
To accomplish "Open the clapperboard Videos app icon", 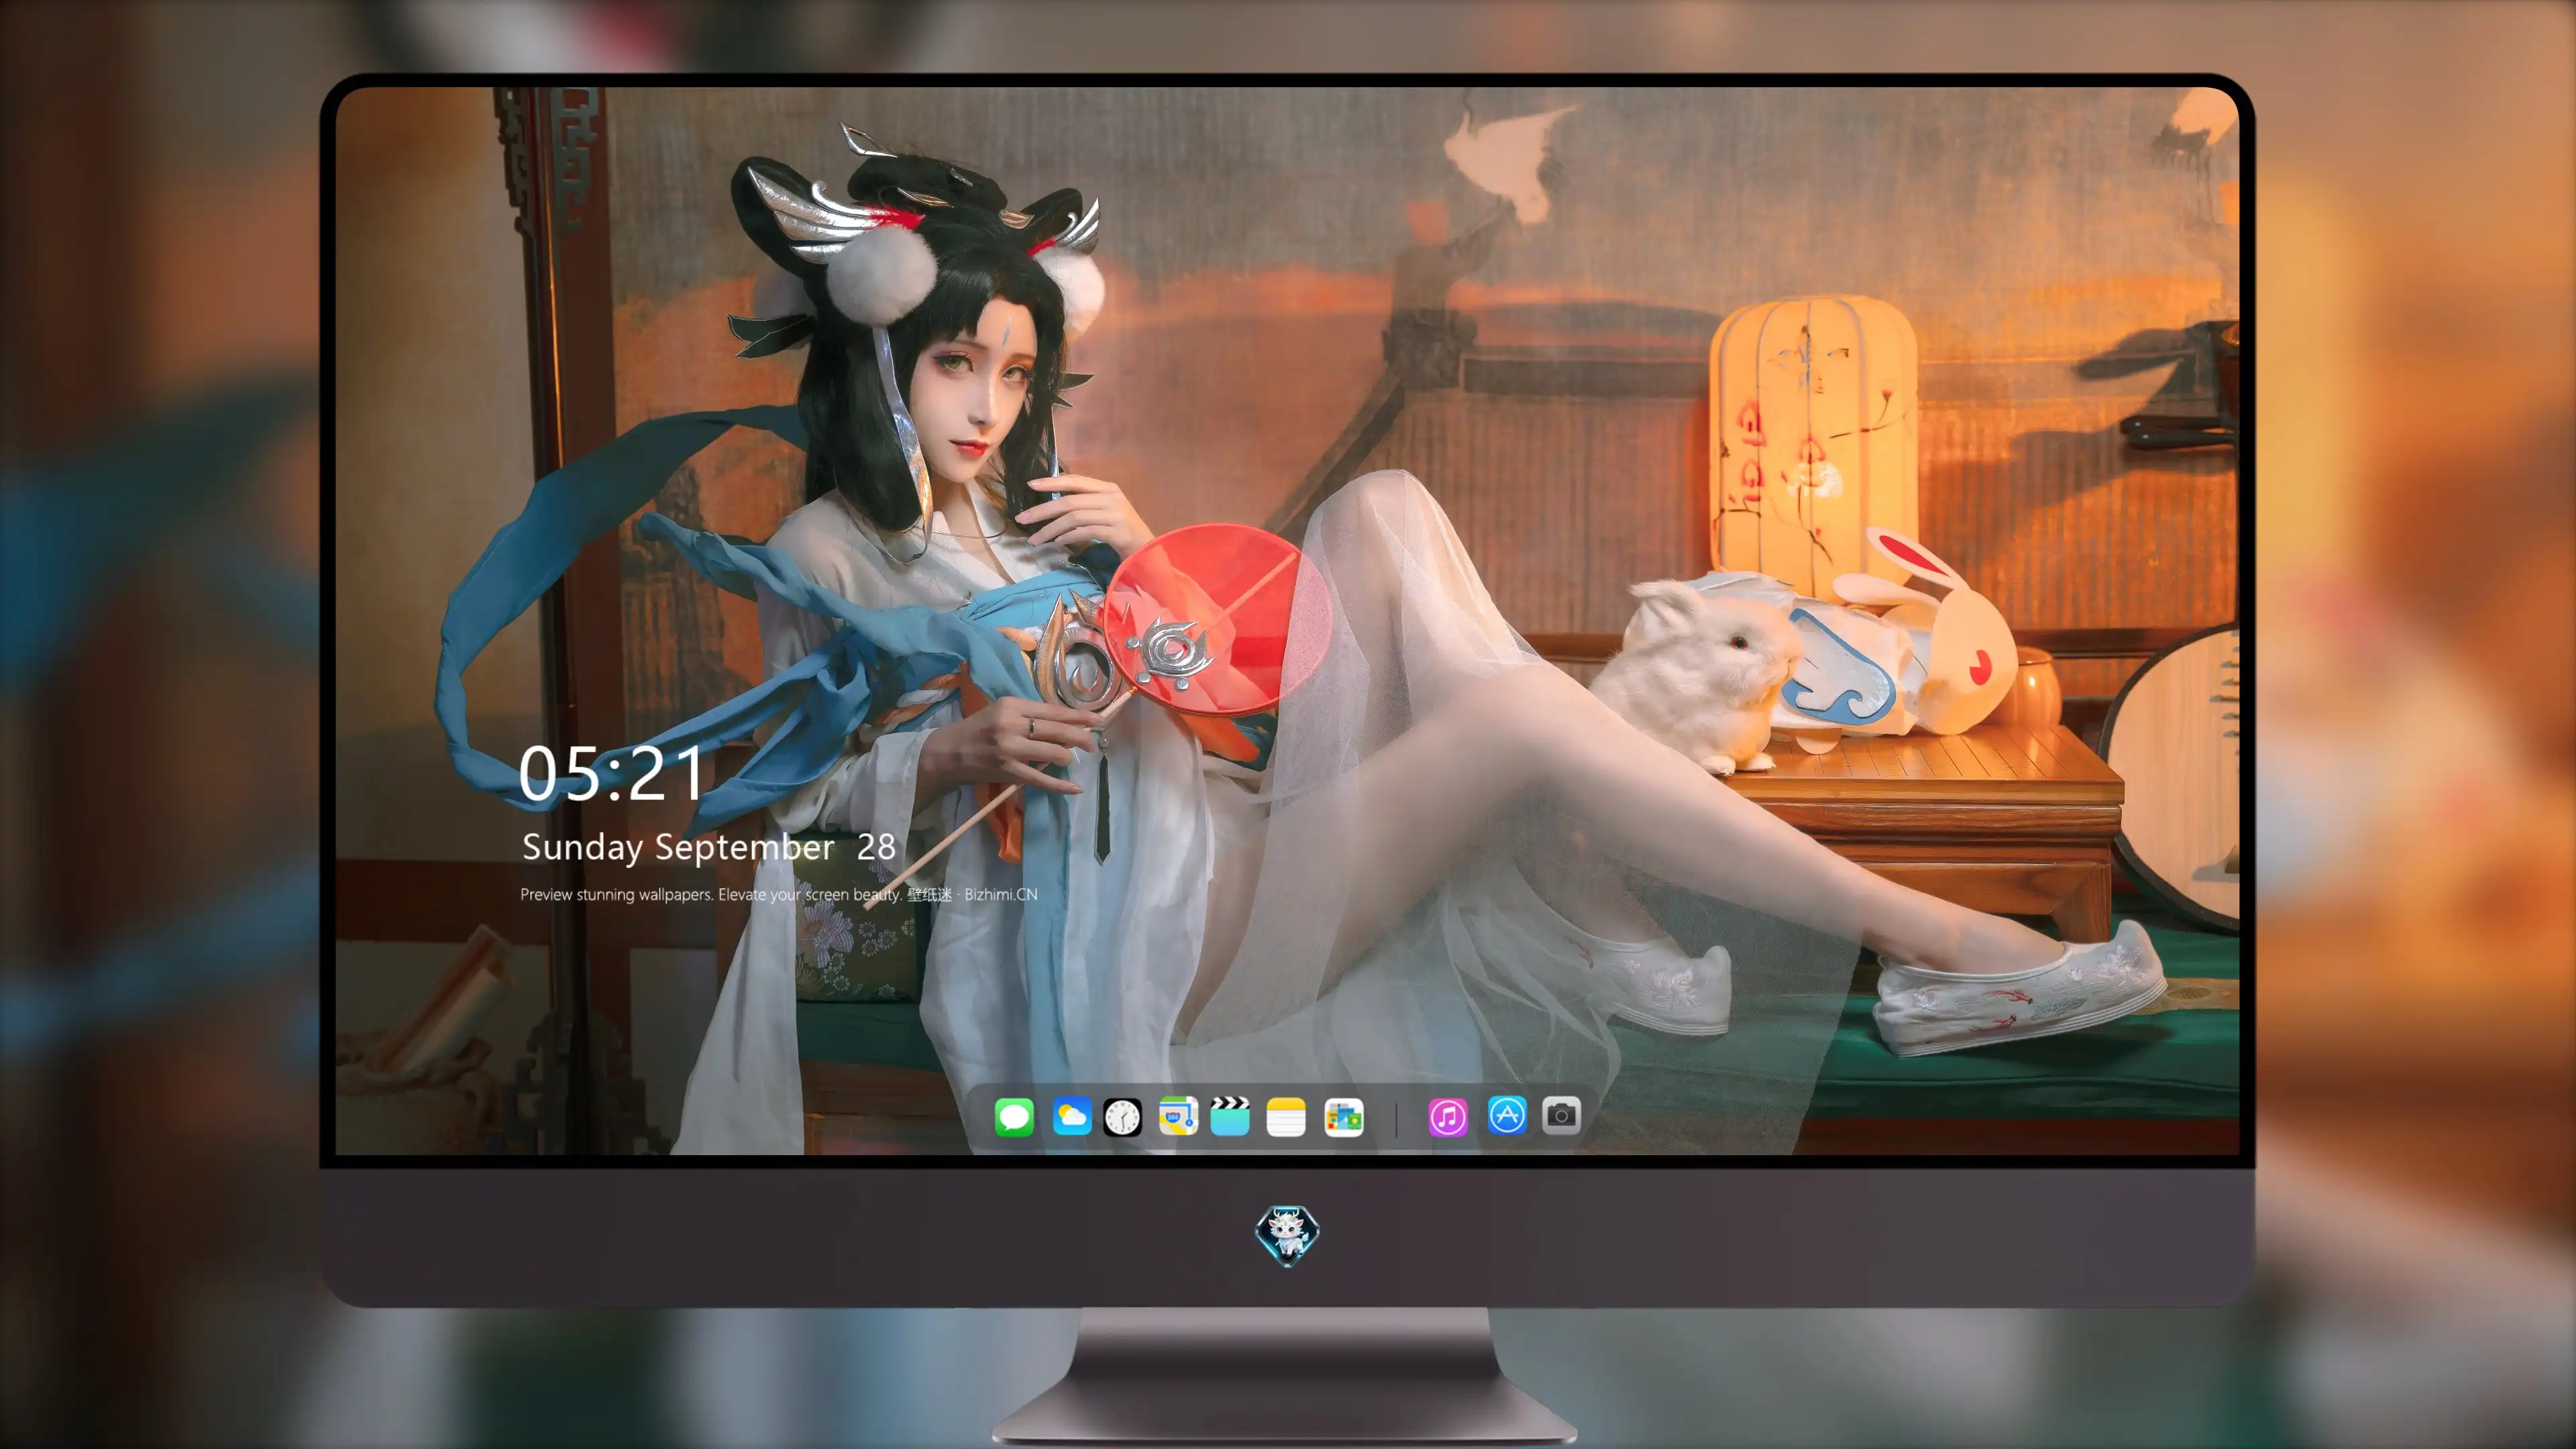I will coord(1230,1117).
